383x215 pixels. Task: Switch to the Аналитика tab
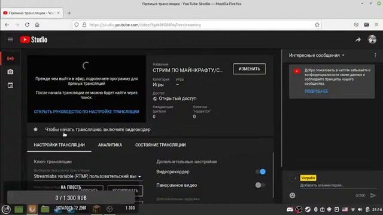click(x=110, y=145)
